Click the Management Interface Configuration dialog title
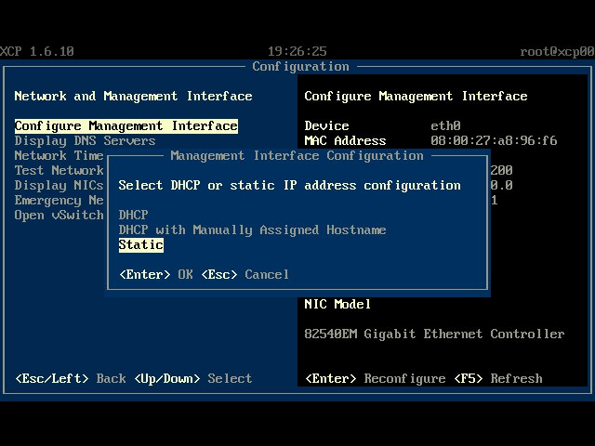Screen dimensions: 595x446 click(297, 155)
